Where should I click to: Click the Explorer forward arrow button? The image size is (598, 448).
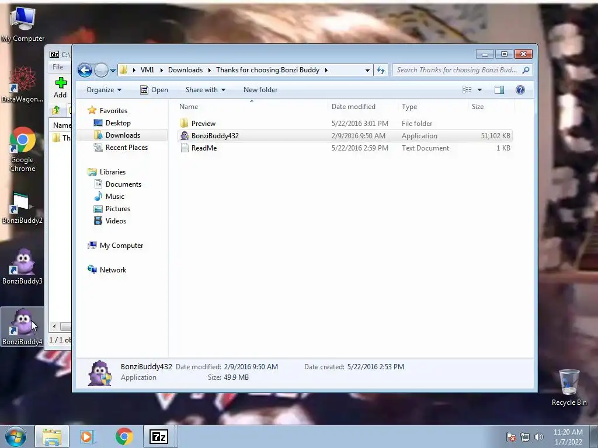click(101, 70)
